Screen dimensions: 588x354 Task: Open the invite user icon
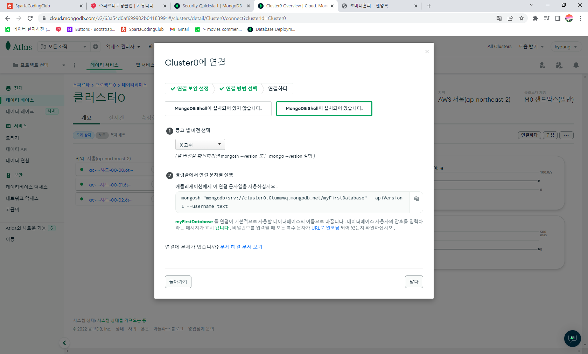click(x=542, y=65)
